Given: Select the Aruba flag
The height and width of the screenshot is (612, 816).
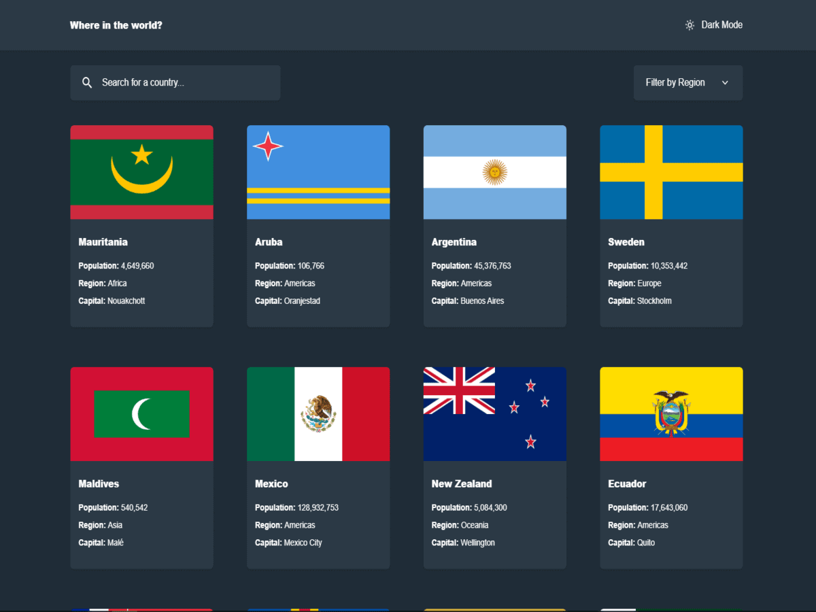Looking at the screenshot, I should click(x=318, y=172).
